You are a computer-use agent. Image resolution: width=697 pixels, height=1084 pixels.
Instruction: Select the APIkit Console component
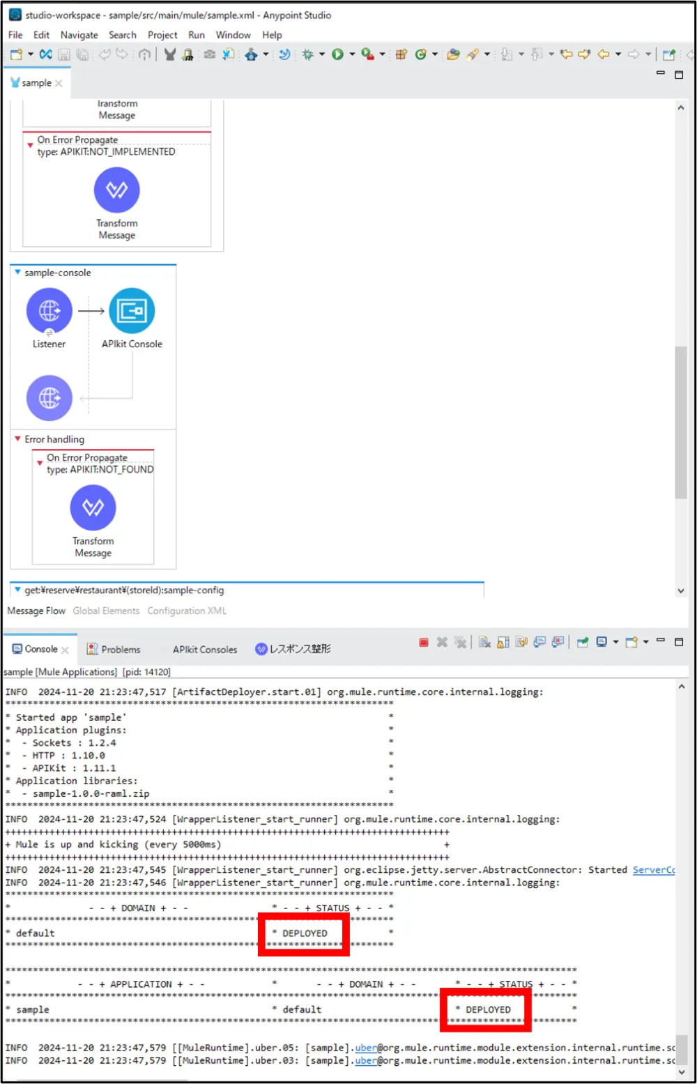[132, 311]
